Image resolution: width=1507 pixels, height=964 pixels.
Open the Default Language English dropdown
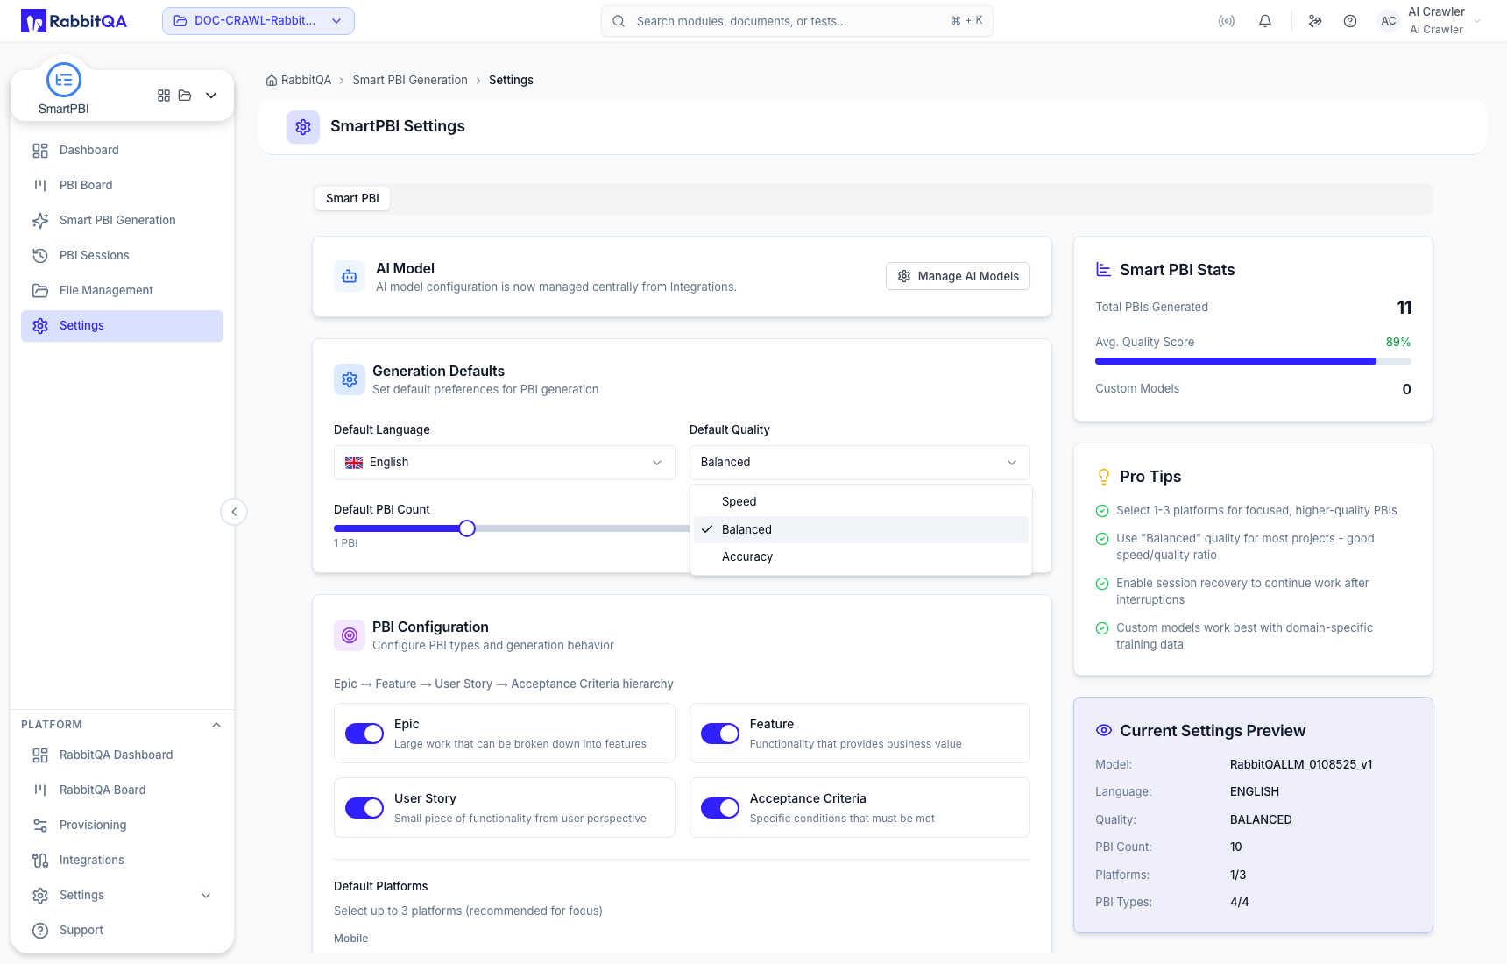pos(505,463)
